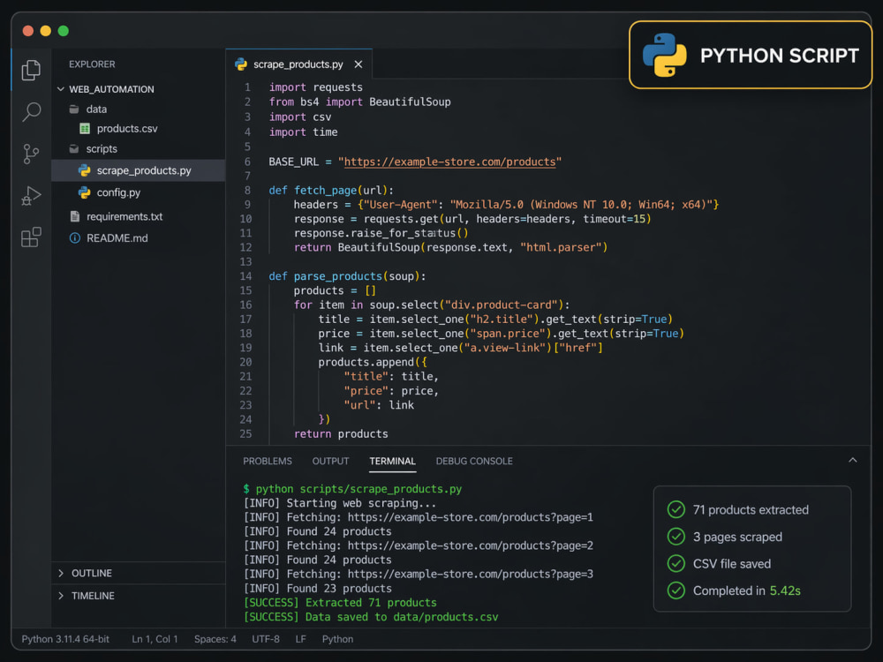Image resolution: width=883 pixels, height=662 pixels.
Task: Select the TERMINAL panel tab
Action: click(393, 461)
